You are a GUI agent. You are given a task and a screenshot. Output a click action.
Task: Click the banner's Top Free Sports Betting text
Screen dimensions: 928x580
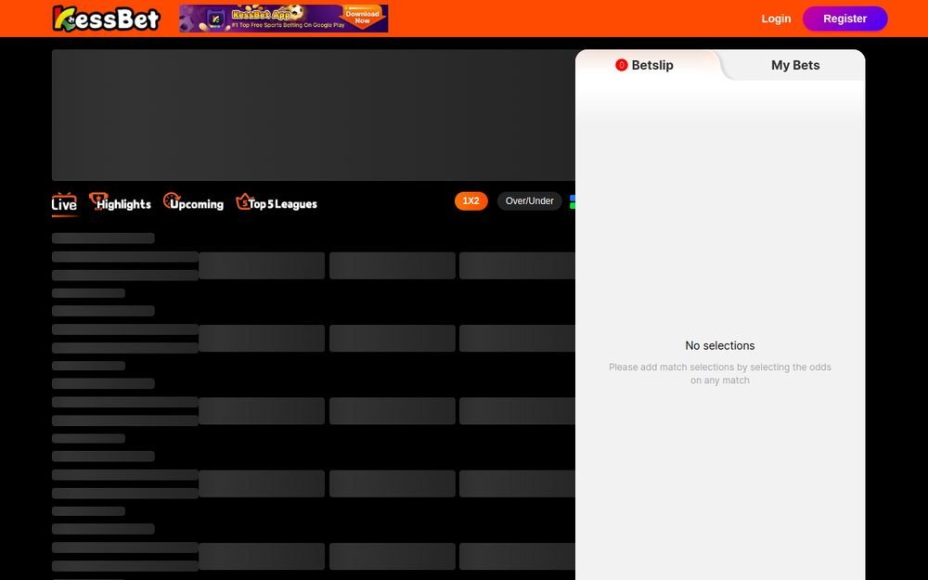tap(289, 25)
